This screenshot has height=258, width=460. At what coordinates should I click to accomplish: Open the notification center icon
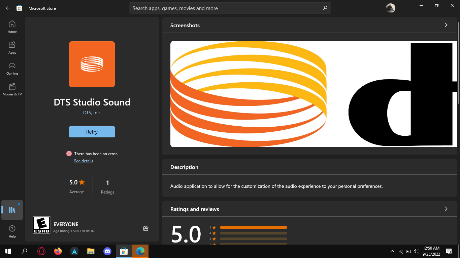click(449, 251)
